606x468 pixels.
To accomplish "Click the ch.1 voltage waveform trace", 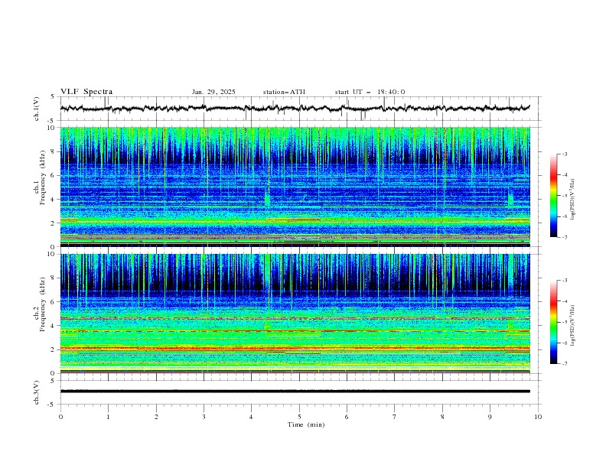I will coord(295,108).
